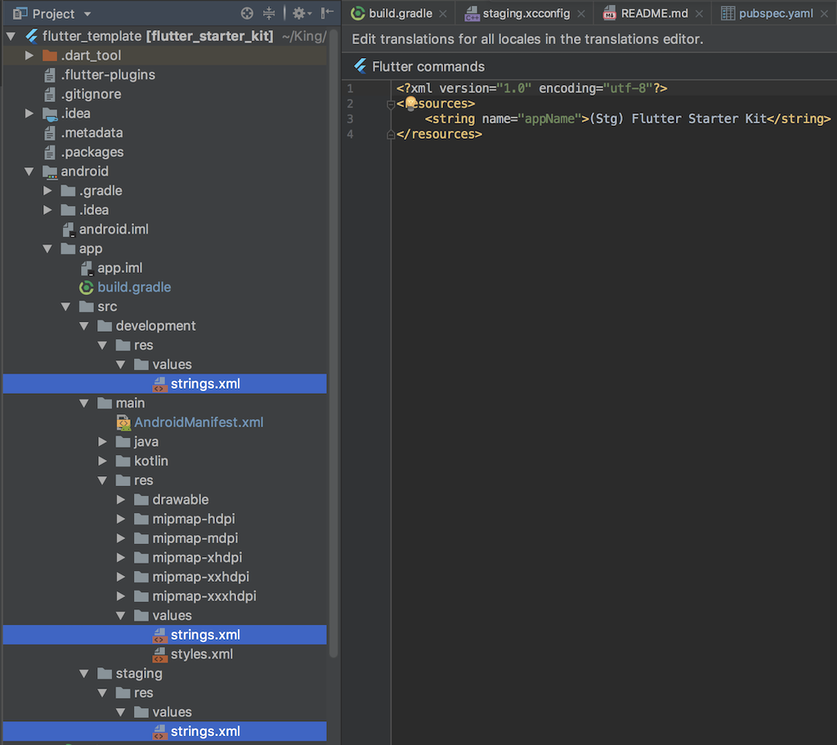Click the collapse all icon in Project panel
Image resolution: width=837 pixels, height=745 pixels.
point(269,13)
